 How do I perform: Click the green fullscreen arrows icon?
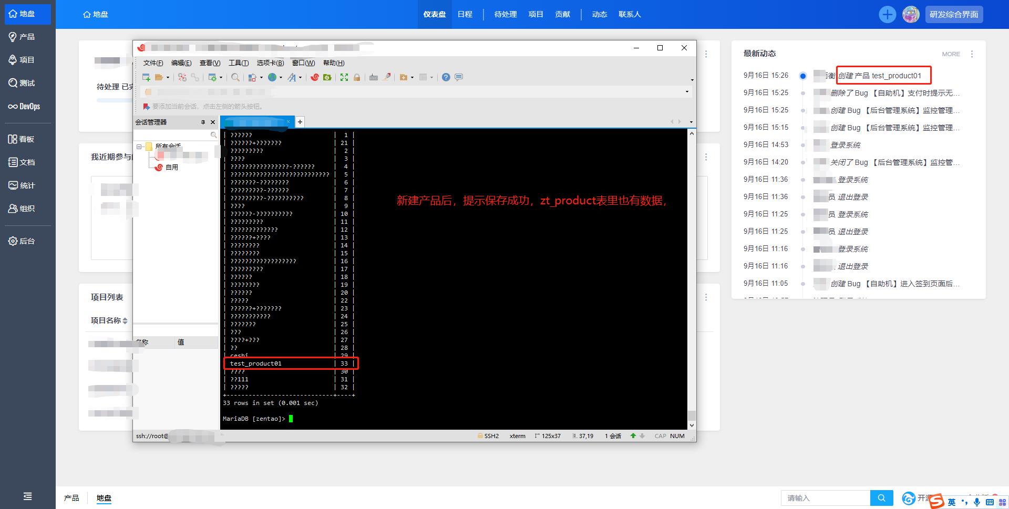point(344,77)
